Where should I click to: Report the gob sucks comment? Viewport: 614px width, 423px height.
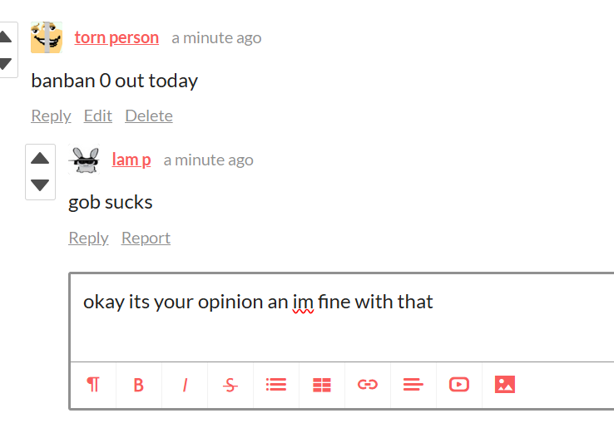(x=146, y=238)
